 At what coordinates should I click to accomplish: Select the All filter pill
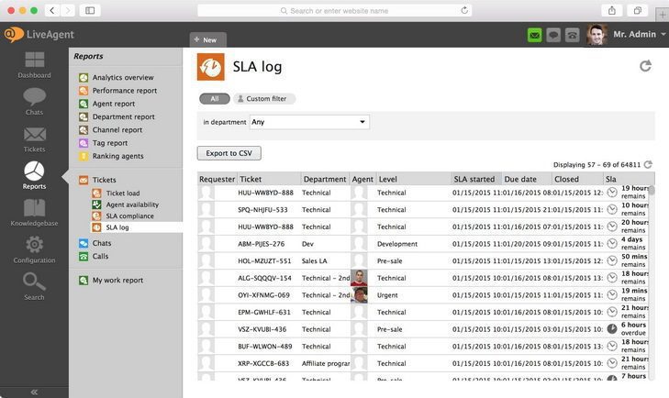coord(214,98)
